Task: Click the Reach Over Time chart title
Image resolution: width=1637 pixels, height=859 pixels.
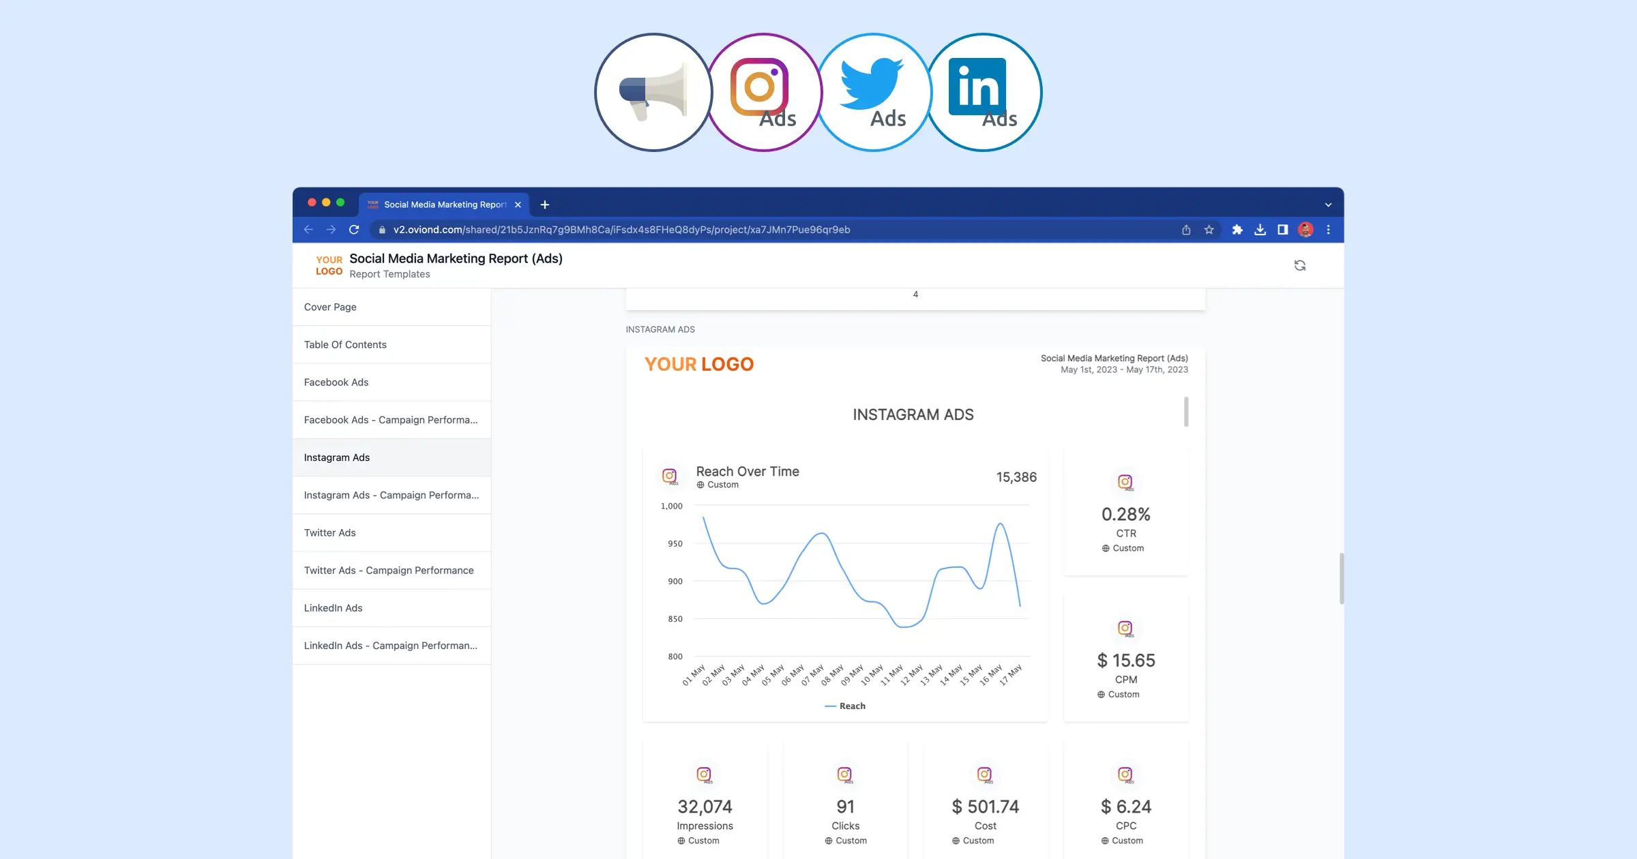Action: 748,471
